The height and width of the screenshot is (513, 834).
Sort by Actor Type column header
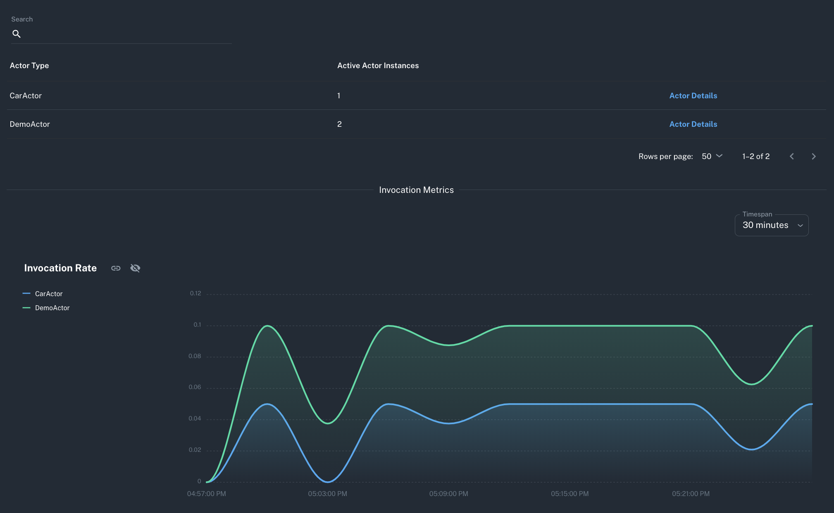point(29,65)
